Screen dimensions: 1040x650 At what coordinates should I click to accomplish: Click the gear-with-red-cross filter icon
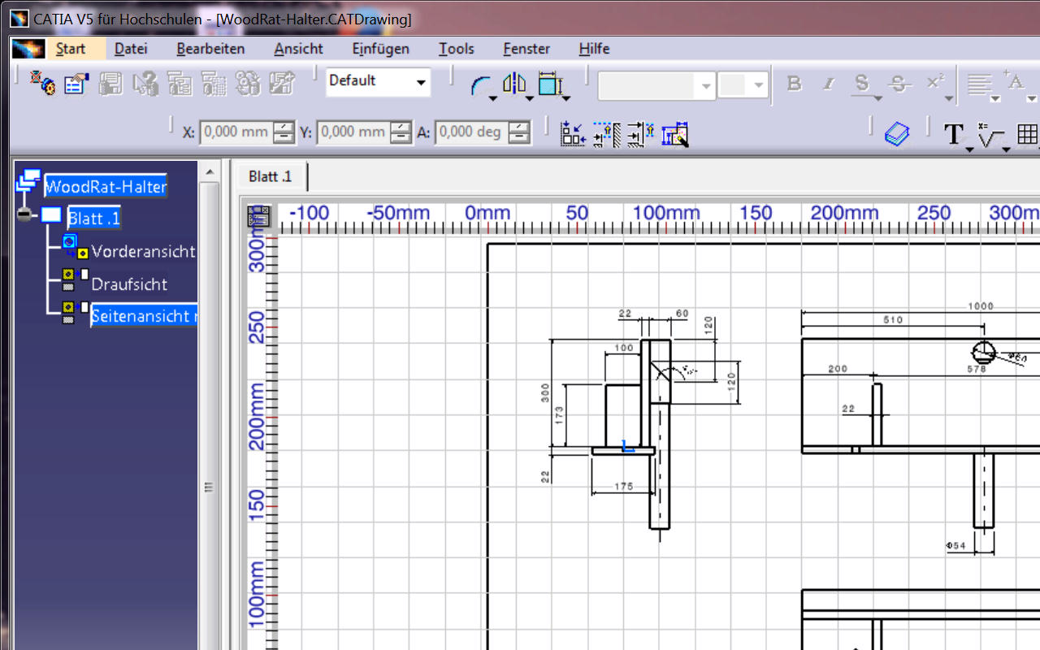pyautogui.click(x=42, y=83)
